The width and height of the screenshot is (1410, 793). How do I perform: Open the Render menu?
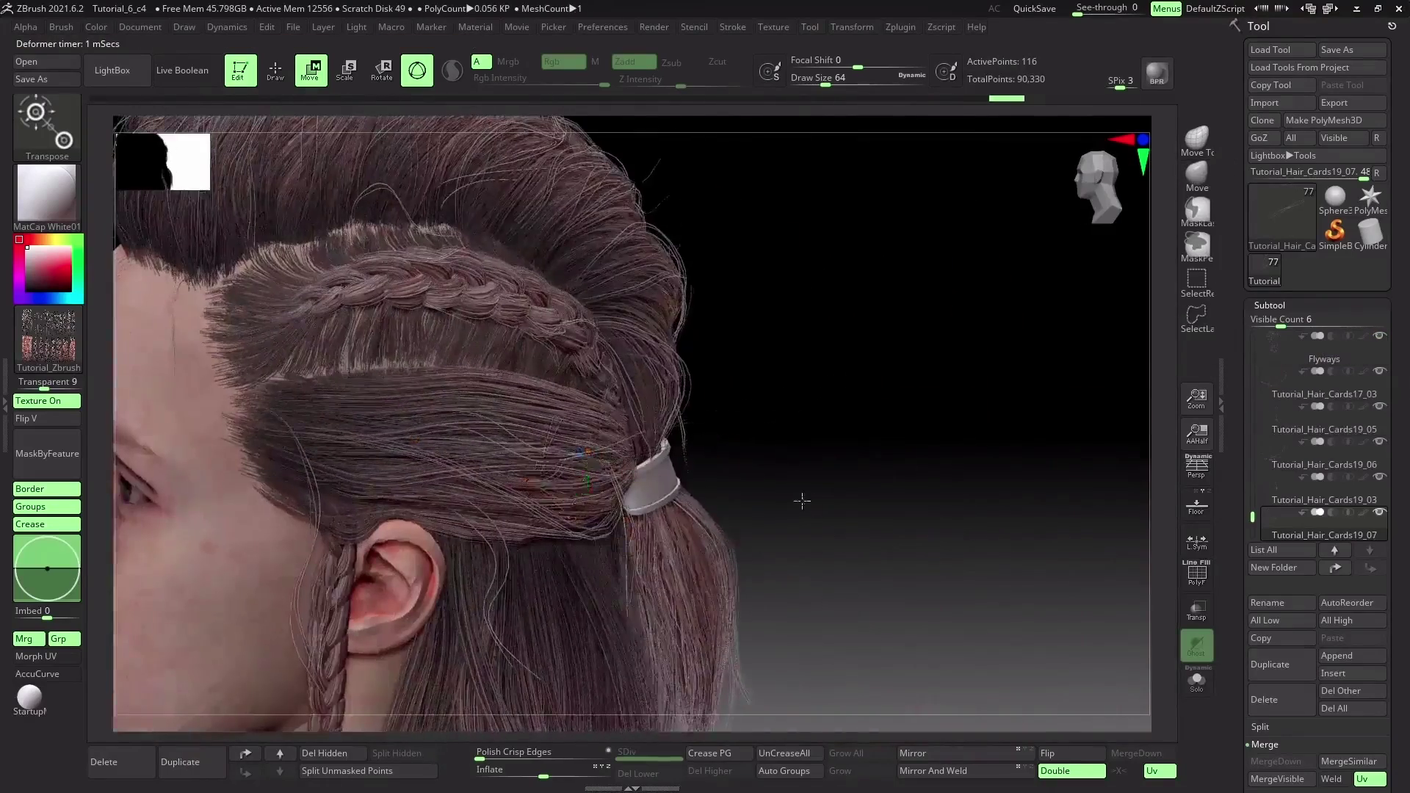pos(654,27)
